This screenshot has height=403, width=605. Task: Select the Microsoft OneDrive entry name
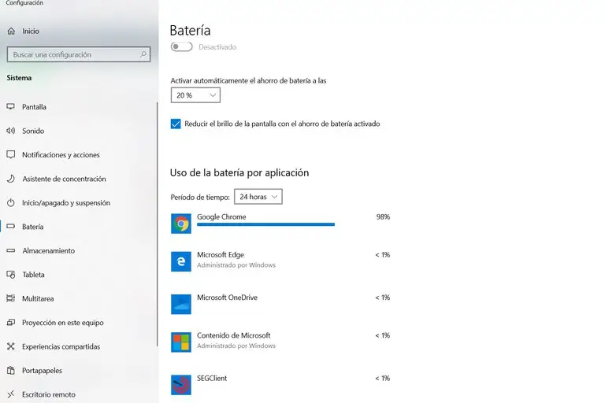(227, 298)
